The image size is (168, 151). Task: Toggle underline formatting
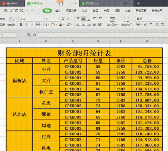click(32, 24)
